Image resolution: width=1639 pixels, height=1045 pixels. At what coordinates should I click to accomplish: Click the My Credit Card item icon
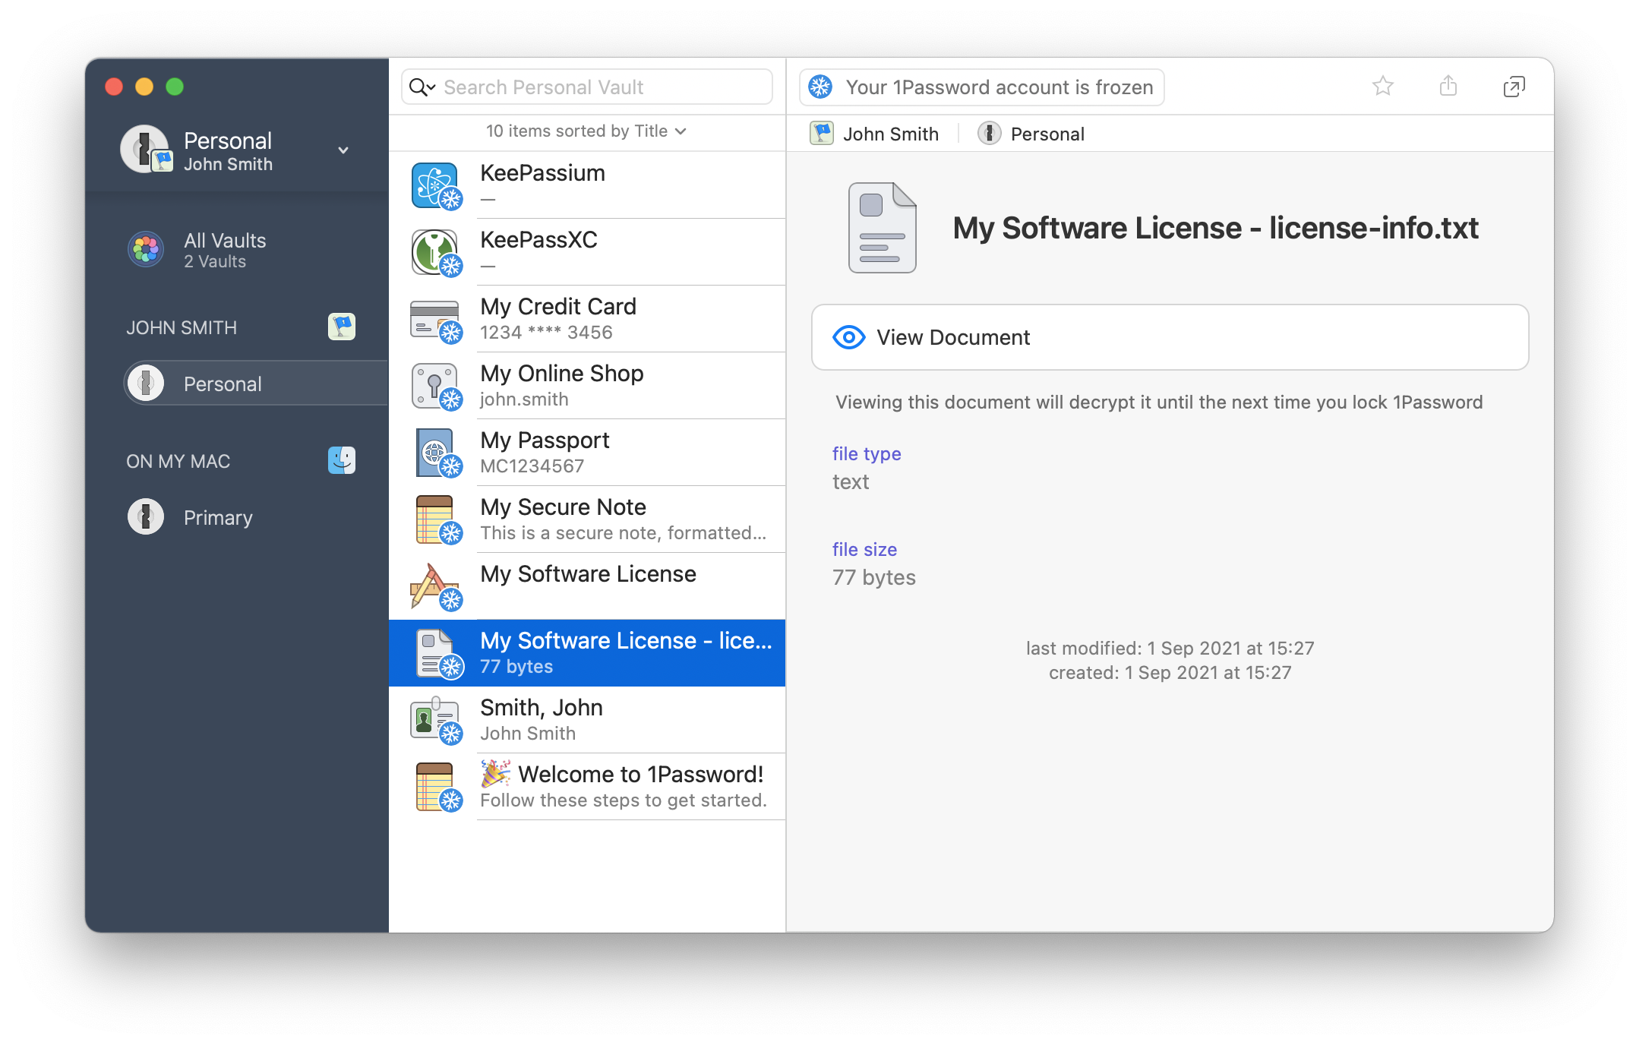coord(434,318)
